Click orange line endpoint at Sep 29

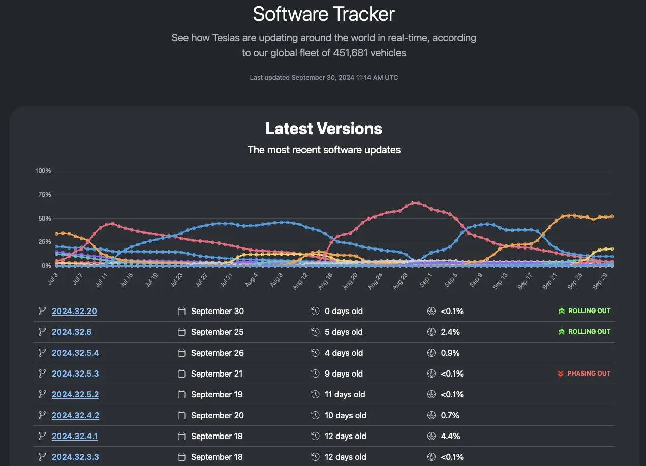(x=612, y=216)
